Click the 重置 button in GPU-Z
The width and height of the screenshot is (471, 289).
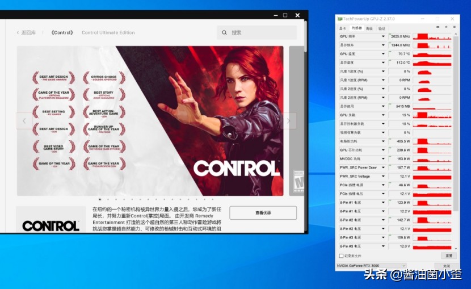point(449,256)
